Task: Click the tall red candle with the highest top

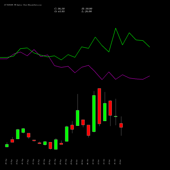Action: (x=99, y=106)
